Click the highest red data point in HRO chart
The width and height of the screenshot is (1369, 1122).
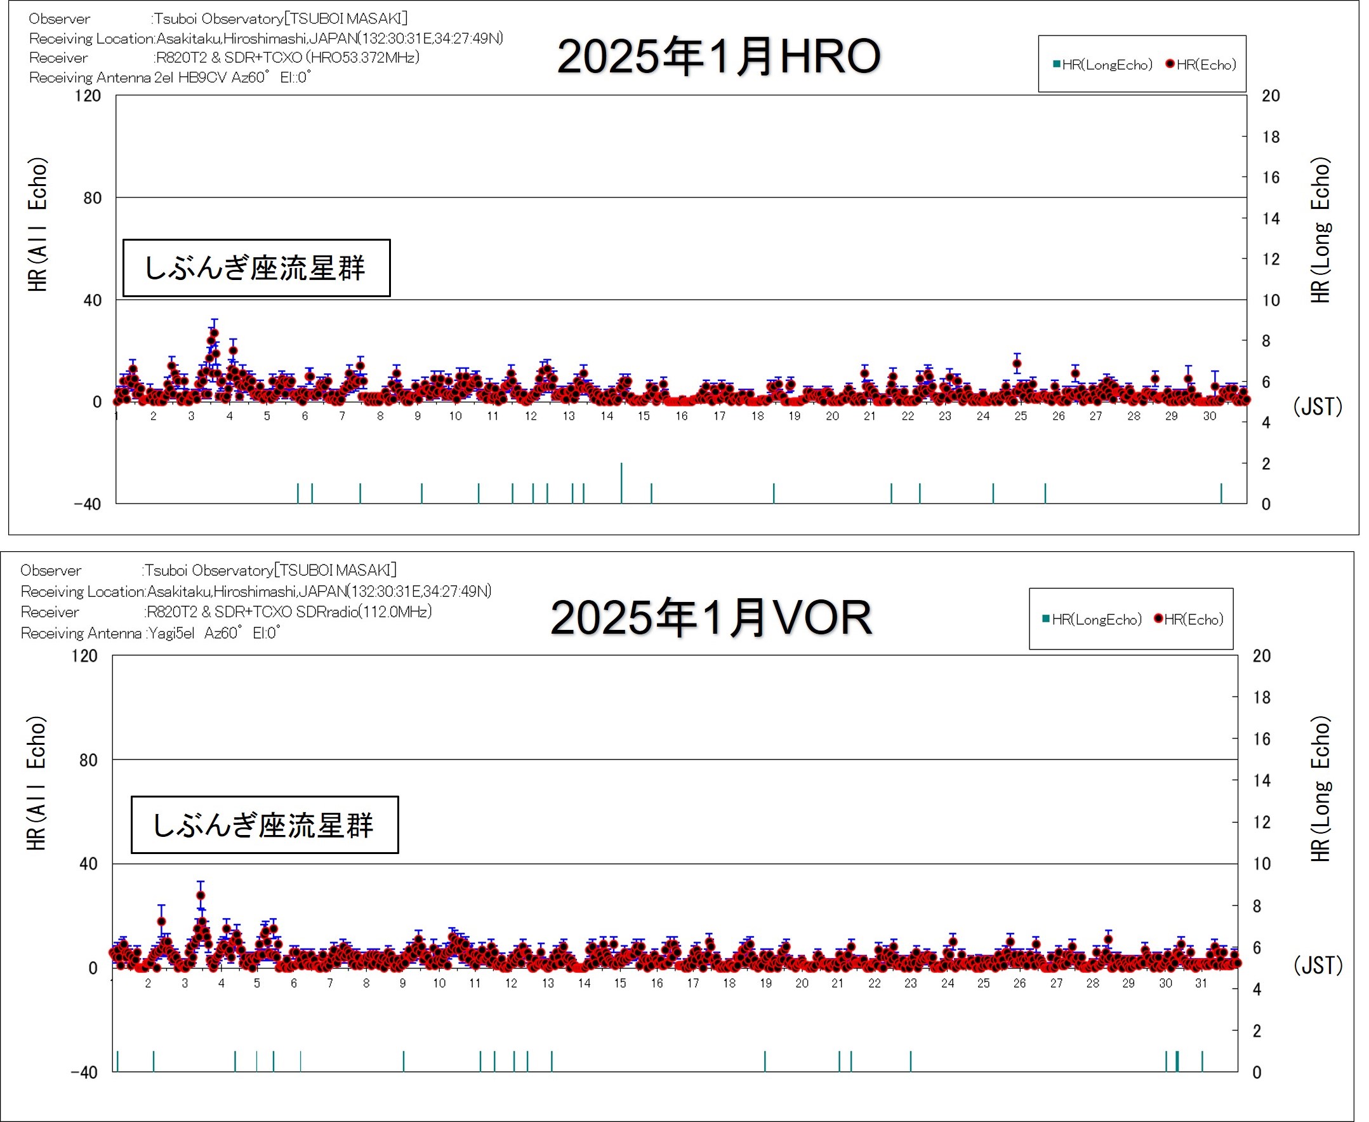pos(214,333)
